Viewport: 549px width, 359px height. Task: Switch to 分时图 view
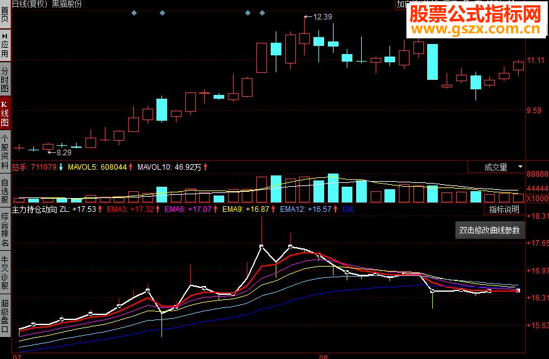click(5, 79)
